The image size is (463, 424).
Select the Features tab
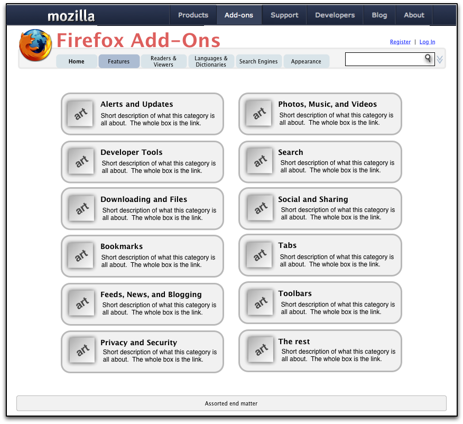(119, 61)
